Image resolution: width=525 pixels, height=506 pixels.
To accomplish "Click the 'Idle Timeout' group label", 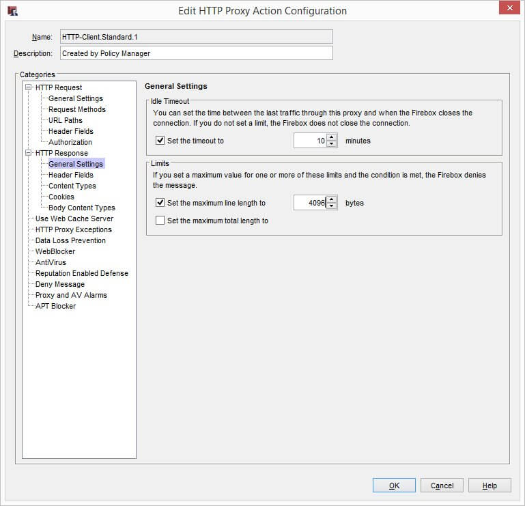I will 170,101.
